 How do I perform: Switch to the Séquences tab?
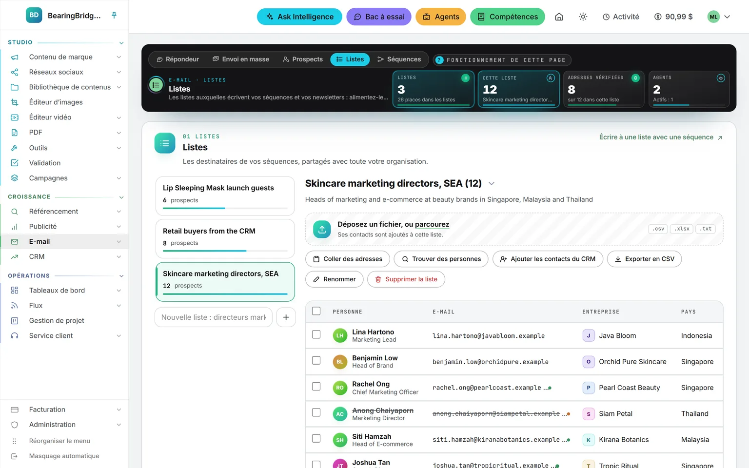399,59
